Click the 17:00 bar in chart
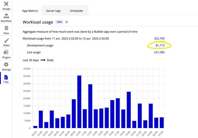The image size is (198, 138). [118, 113]
